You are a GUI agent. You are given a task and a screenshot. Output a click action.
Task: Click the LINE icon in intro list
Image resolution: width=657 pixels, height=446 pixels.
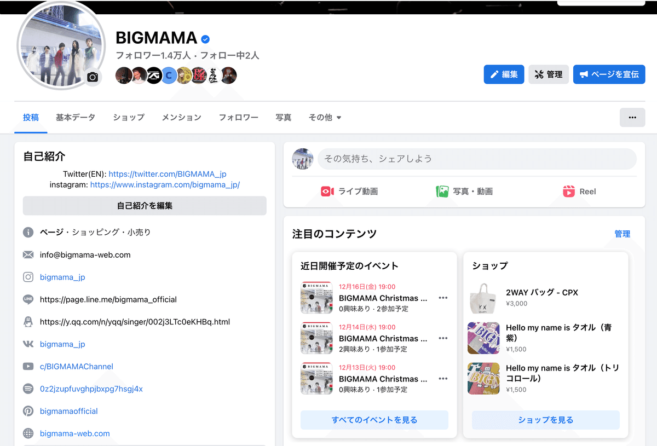pos(28,299)
